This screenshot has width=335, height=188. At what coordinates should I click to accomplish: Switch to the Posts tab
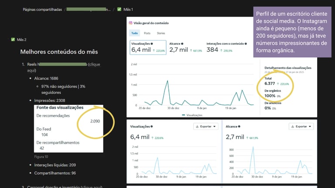point(147,33)
